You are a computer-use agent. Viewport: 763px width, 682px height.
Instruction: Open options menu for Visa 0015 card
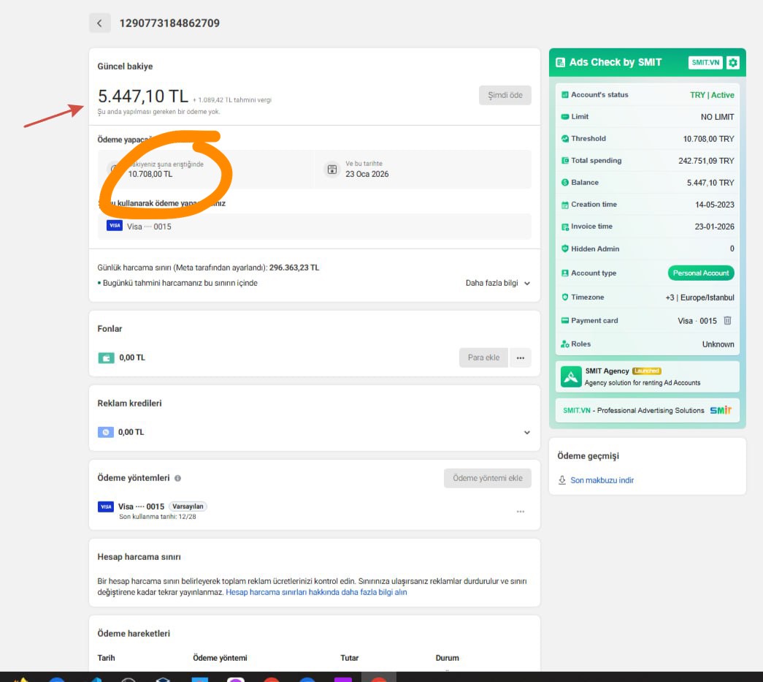click(x=520, y=512)
